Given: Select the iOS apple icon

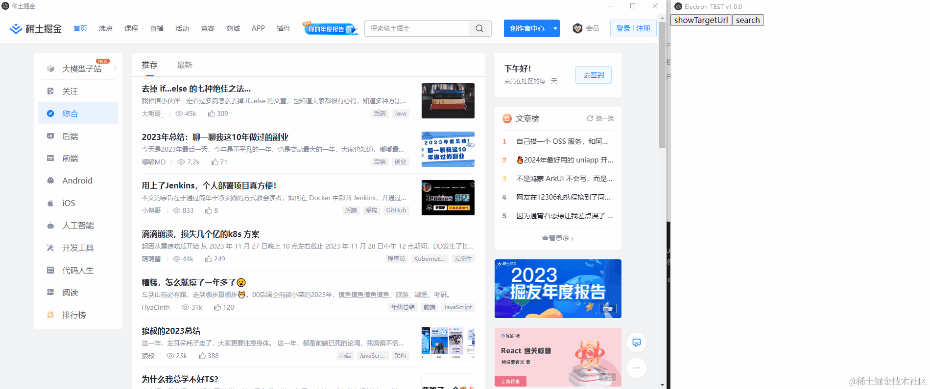Looking at the screenshot, I should [50, 203].
